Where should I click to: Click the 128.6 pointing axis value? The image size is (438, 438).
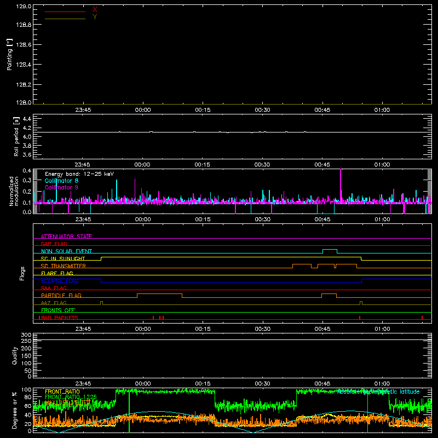coord(24,45)
